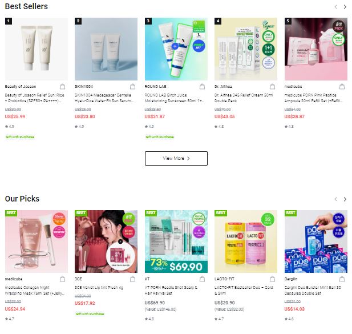The height and width of the screenshot is (334, 352).
Task: Click cart icon beside SKIN1004 brand
Action: [135, 87]
